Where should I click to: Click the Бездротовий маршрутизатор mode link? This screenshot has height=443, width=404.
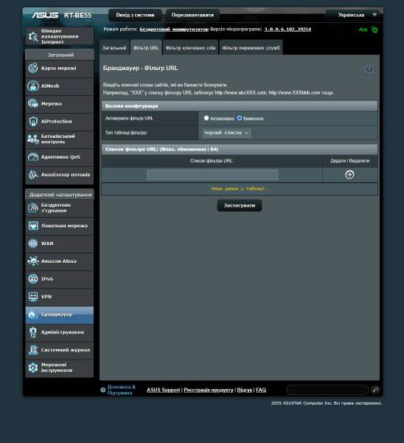[x=174, y=29]
